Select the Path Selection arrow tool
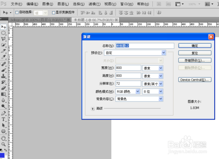Image resolution: width=219 pixels, height=159 pixels. 4,125
